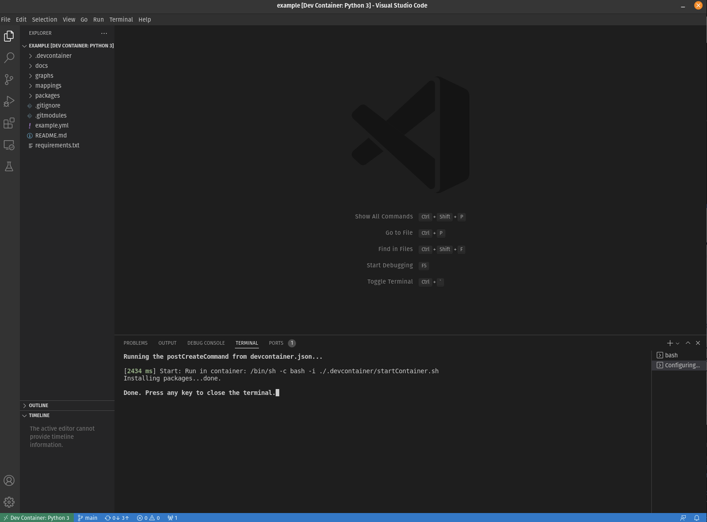The height and width of the screenshot is (522, 707).
Task: Open the Accounts icon in the activity bar
Action: [x=9, y=480]
